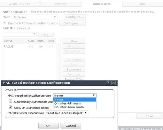Screen dimensions: 163x130
Task: Cancel the MAC-Based Authorization dialog
Action: [71, 126]
